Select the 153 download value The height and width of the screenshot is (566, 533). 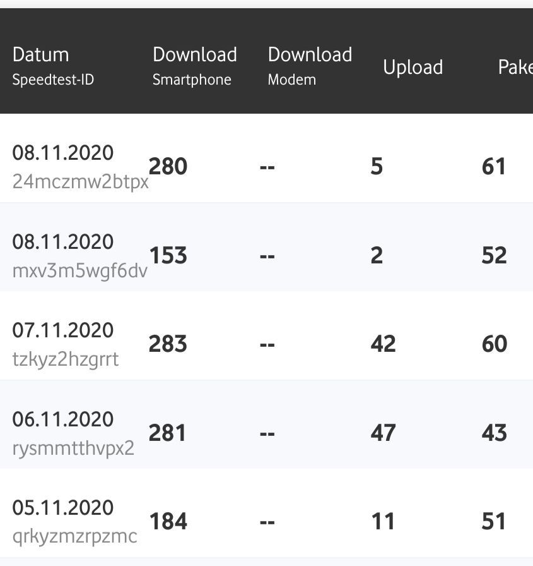coord(168,256)
